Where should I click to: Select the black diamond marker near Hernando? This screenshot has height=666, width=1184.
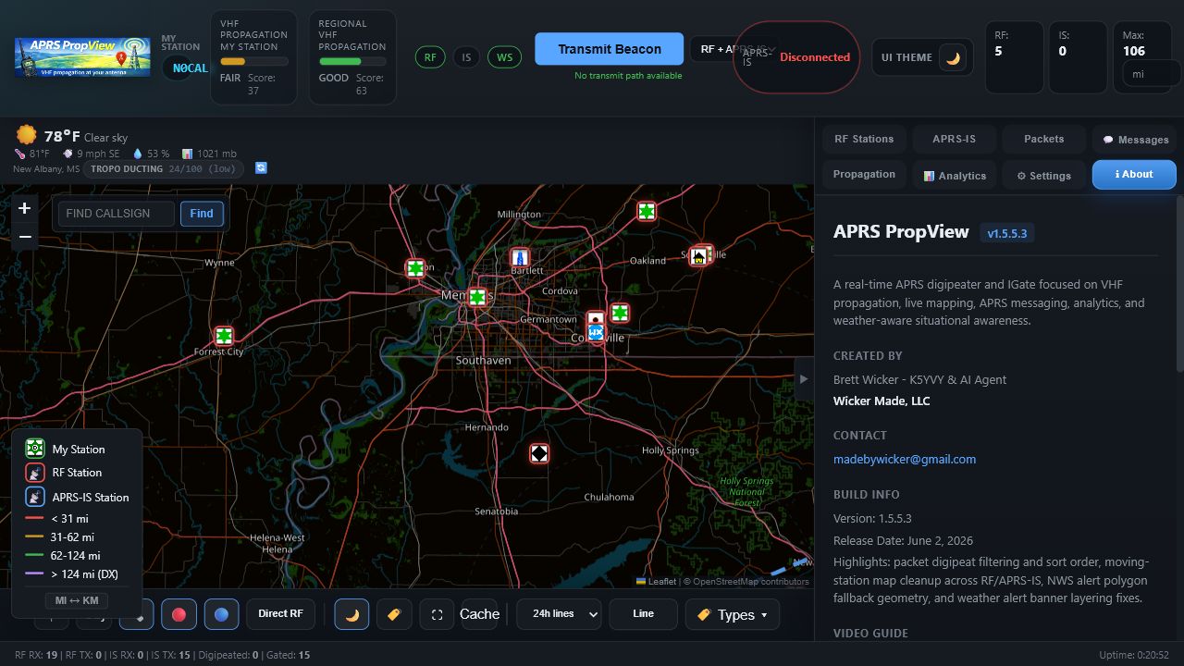(539, 453)
